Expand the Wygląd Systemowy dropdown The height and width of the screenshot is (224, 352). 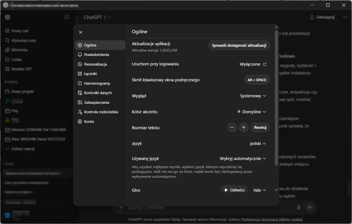tap(253, 96)
